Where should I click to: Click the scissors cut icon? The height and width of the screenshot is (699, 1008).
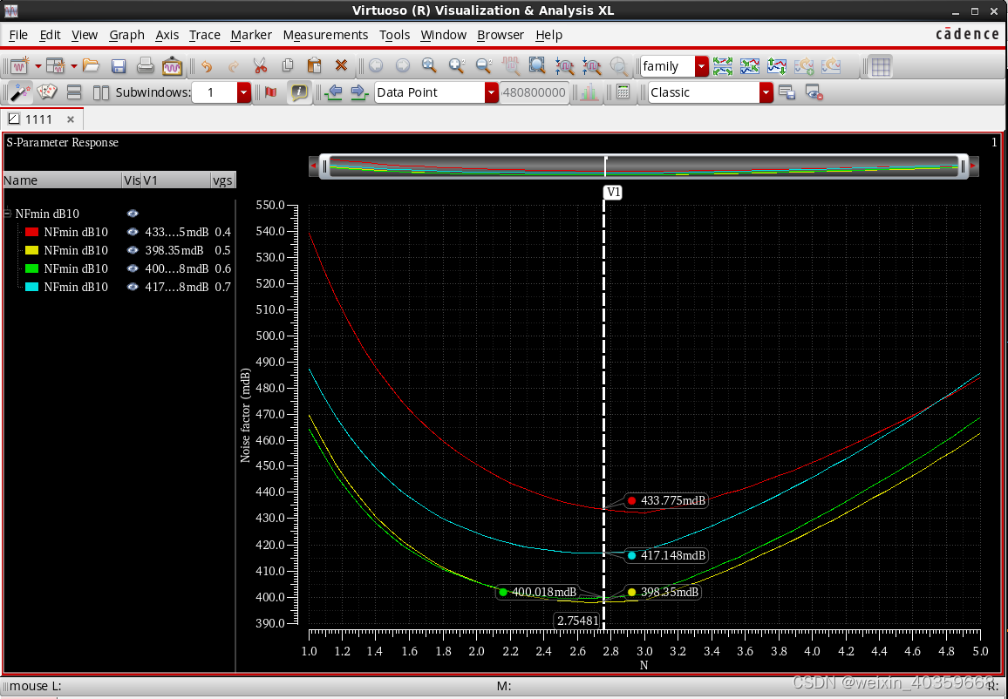click(260, 66)
